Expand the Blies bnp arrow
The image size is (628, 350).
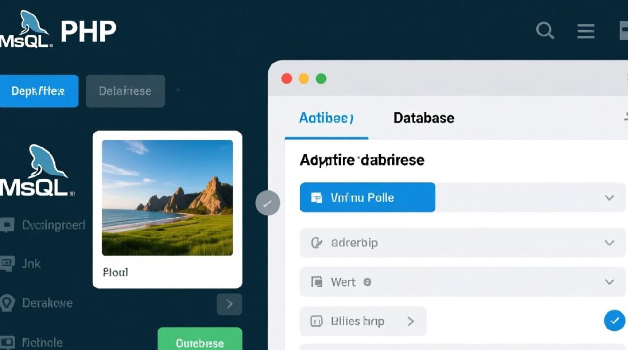(x=411, y=321)
